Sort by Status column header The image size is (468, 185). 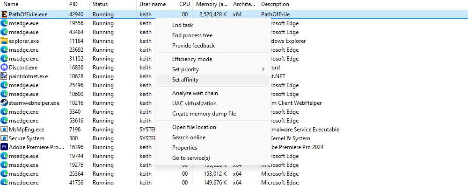coord(113,4)
